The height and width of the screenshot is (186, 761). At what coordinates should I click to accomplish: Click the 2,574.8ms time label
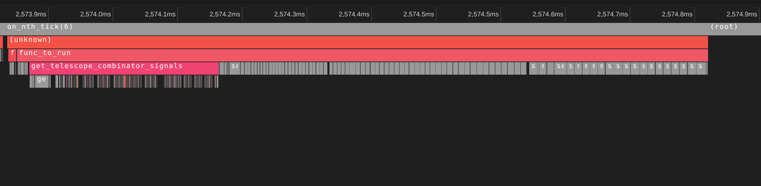click(x=677, y=14)
